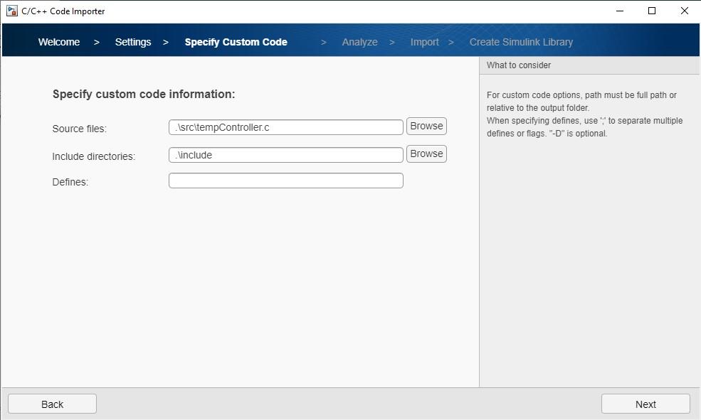Close the C/C++ Code Importer window
The image size is (701, 420).
click(x=685, y=11)
